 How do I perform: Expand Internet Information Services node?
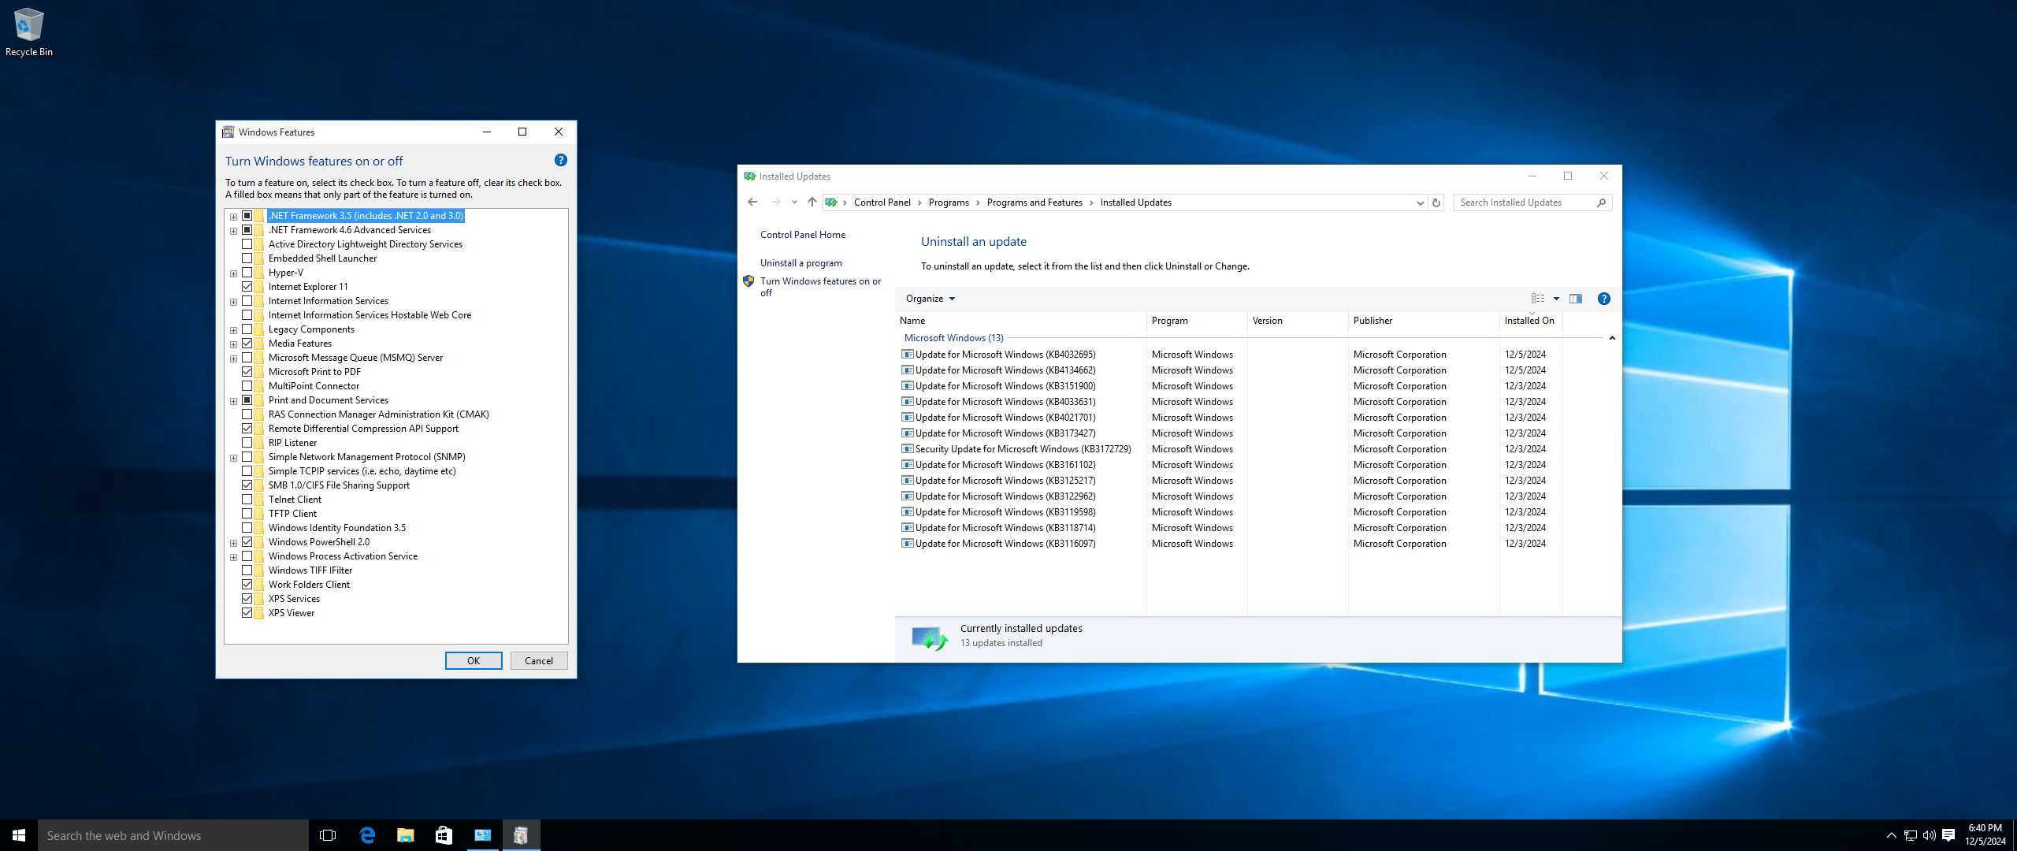(x=233, y=302)
